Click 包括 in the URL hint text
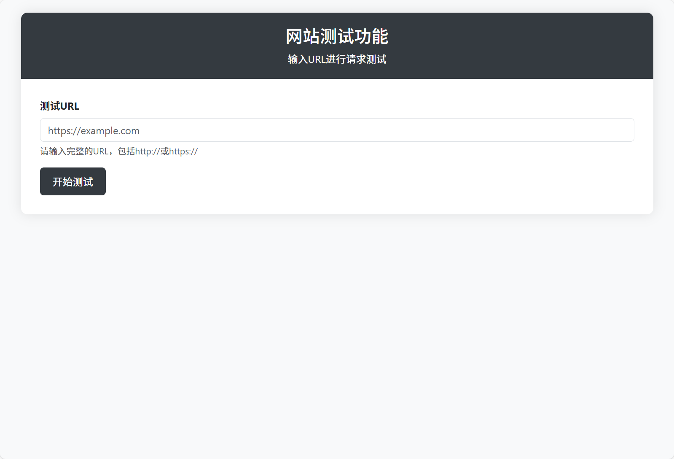The width and height of the screenshot is (674, 459). [x=126, y=151]
